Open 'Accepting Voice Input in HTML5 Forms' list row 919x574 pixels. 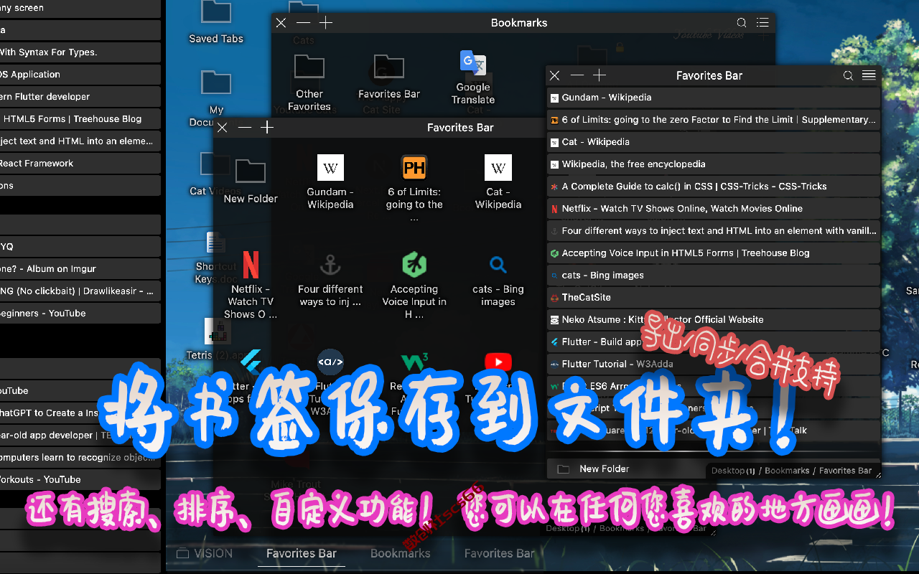[713, 253]
